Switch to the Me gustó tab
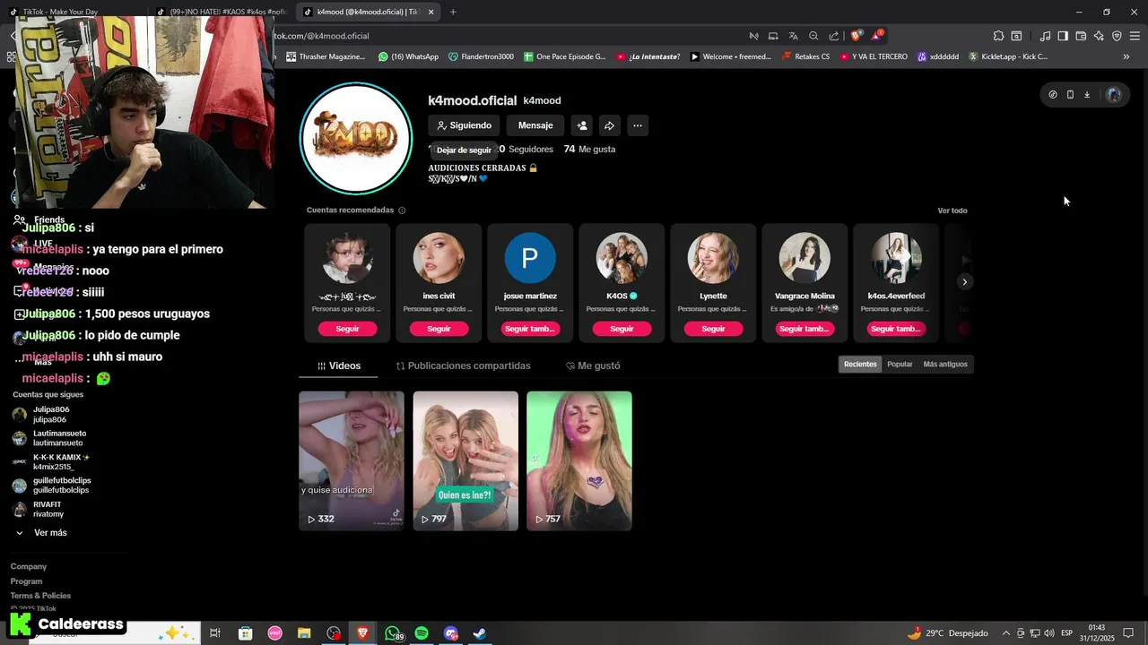This screenshot has width=1148, height=645. click(593, 365)
